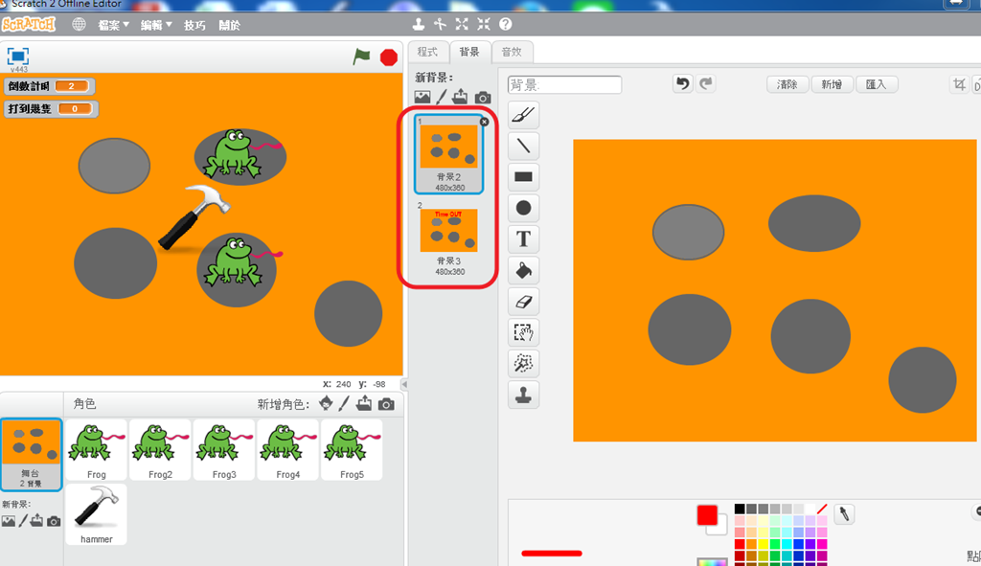Pick the black color swatch in palette
This screenshot has width=981, height=566.
740,509
